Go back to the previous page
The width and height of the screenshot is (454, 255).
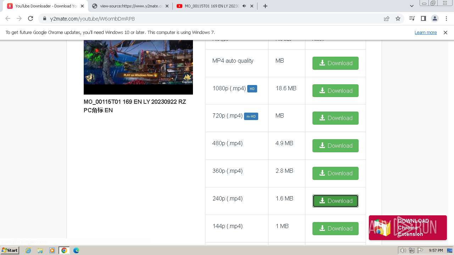coord(8,18)
